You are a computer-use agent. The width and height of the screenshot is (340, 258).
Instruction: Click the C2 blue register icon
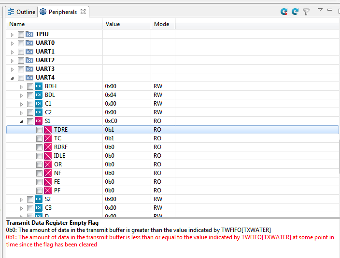39,112
